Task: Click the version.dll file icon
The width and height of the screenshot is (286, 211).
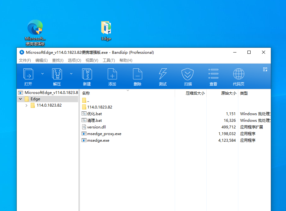Action: pos(84,127)
